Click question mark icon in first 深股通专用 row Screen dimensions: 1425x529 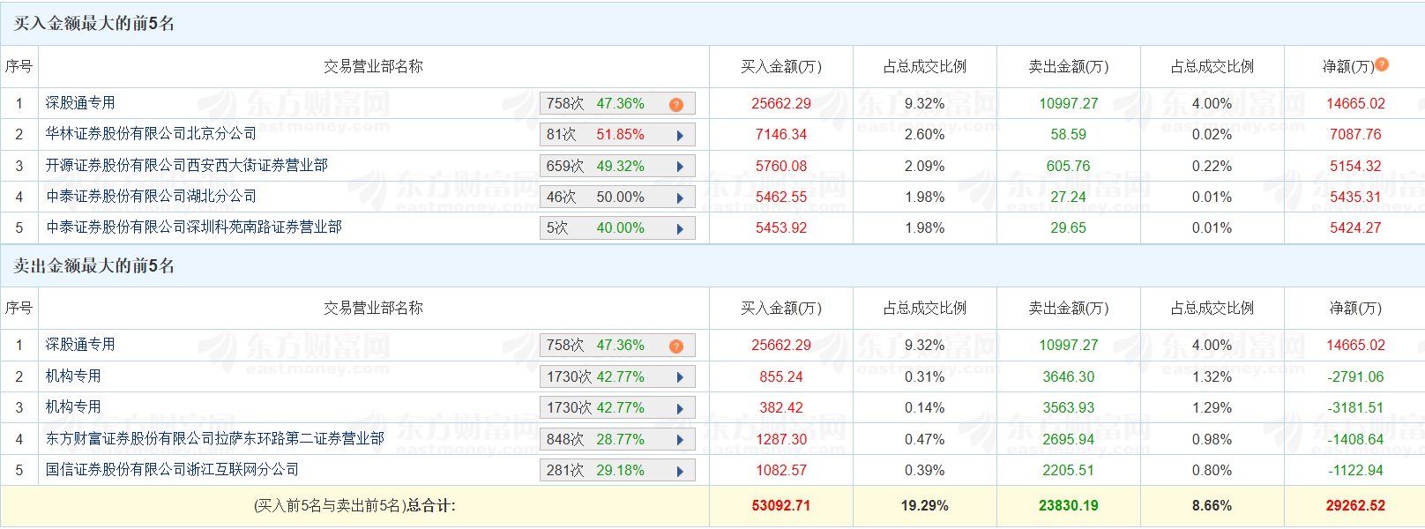click(x=676, y=105)
